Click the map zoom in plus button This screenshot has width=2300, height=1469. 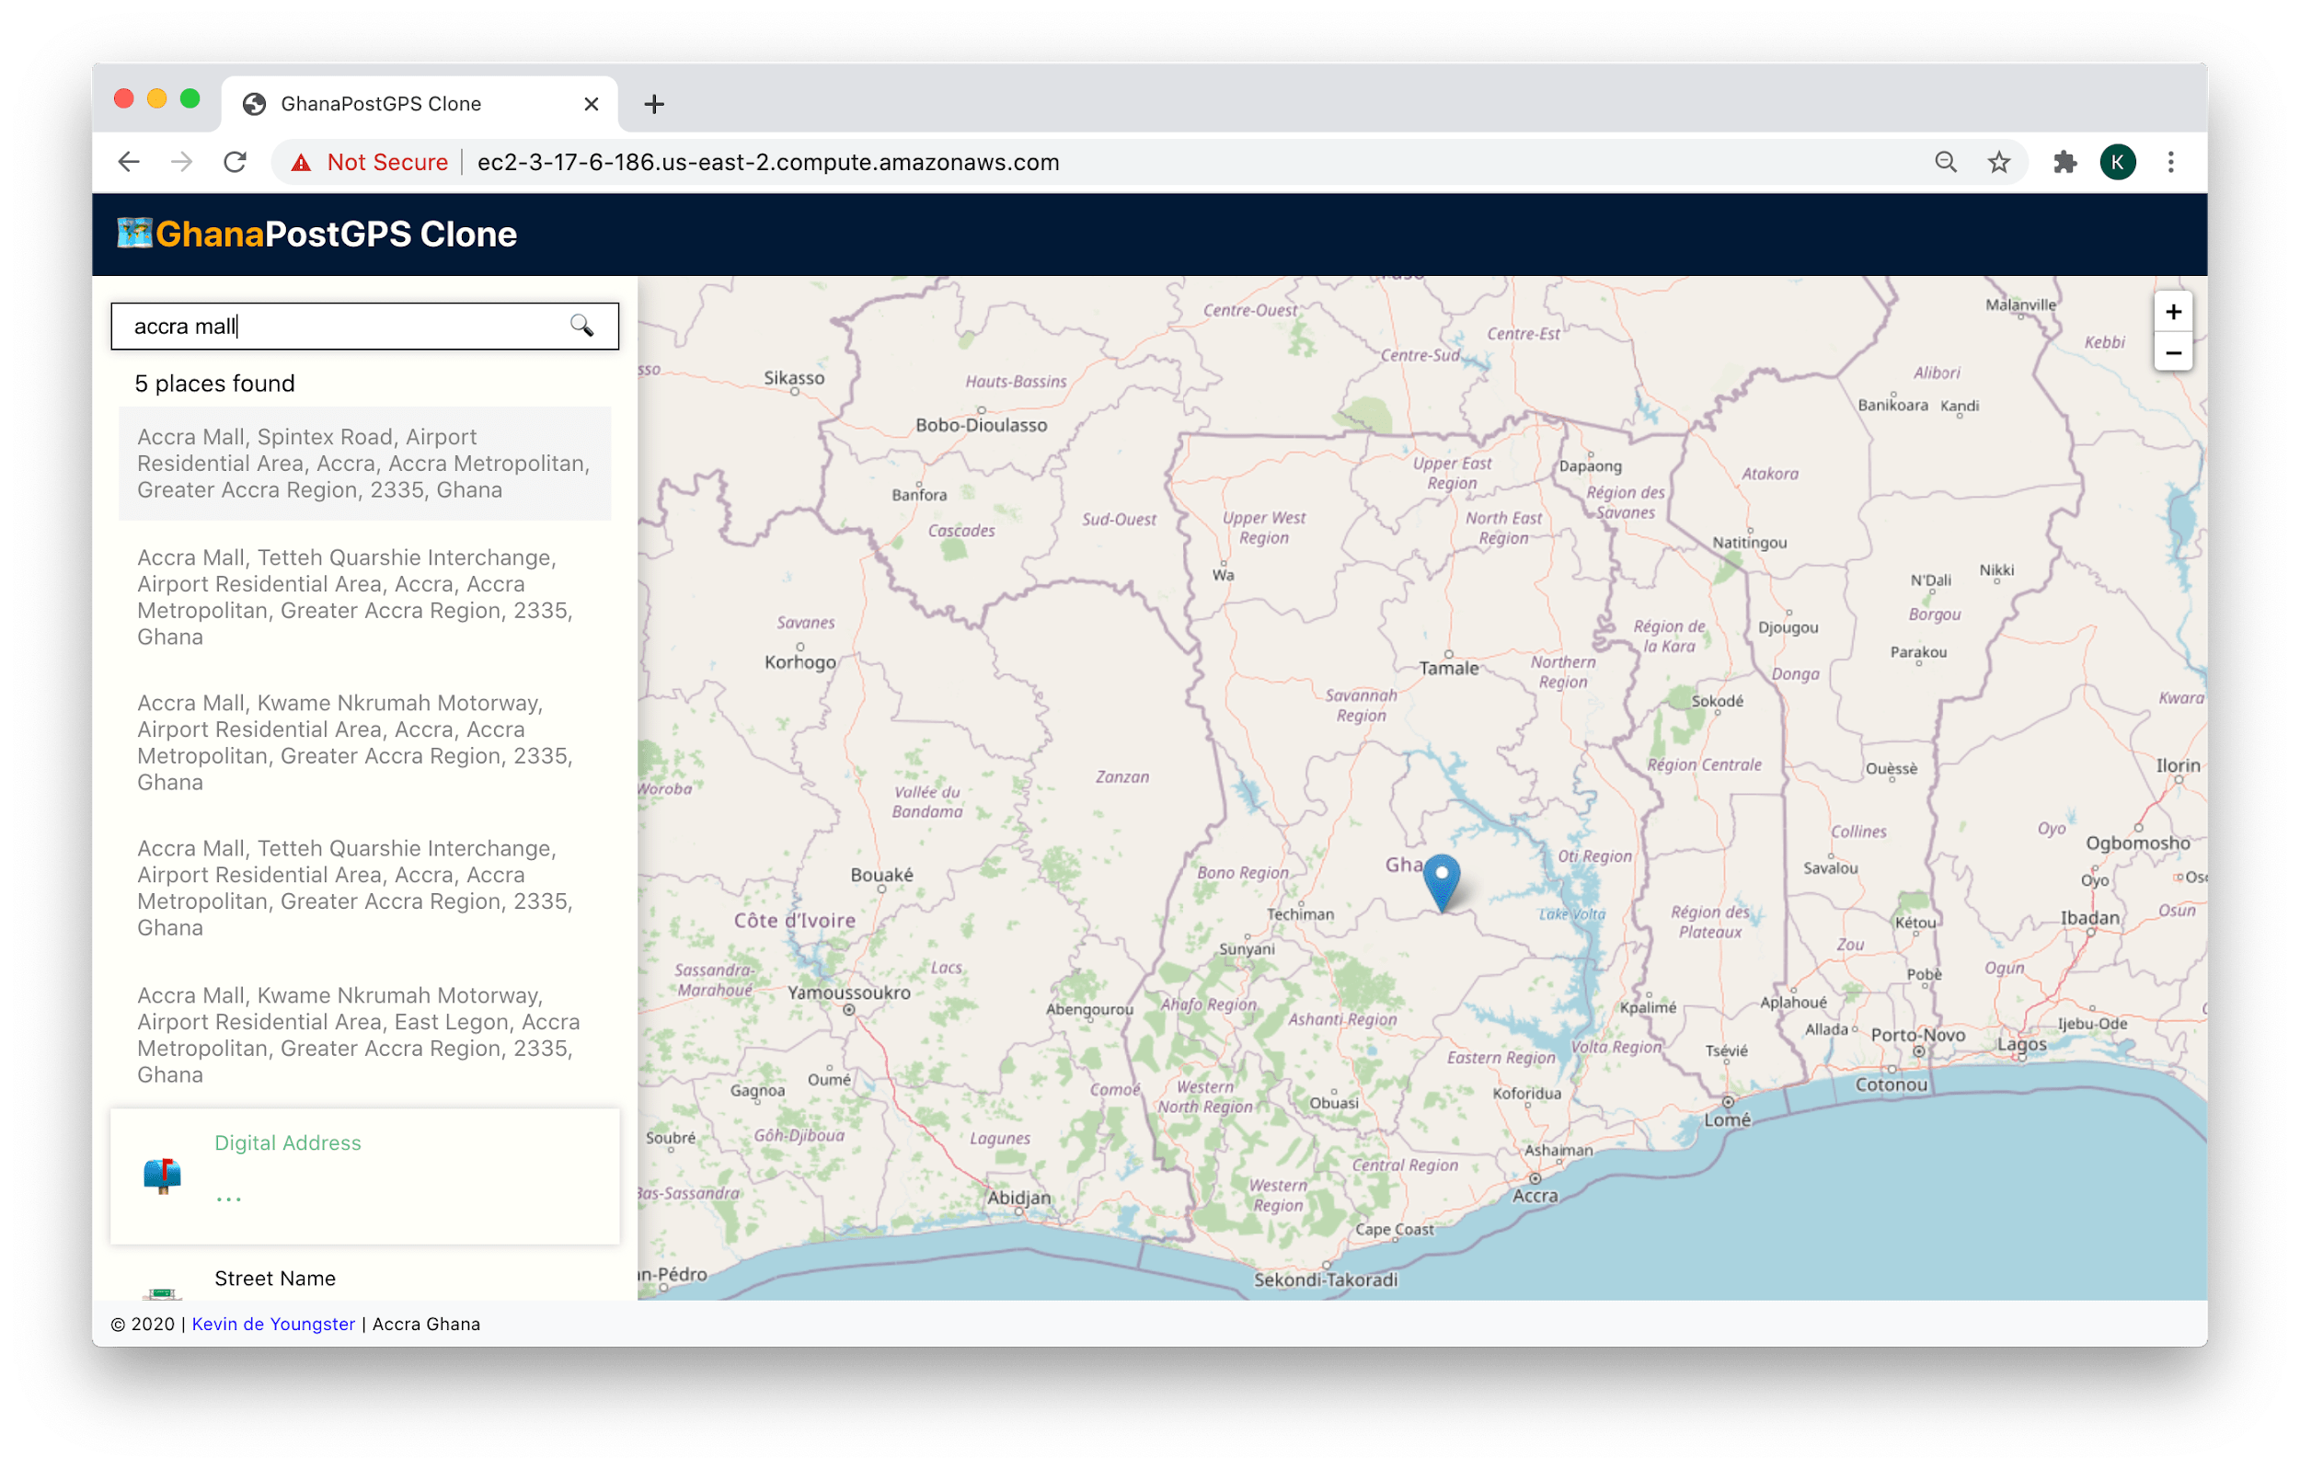click(x=2172, y=312)
